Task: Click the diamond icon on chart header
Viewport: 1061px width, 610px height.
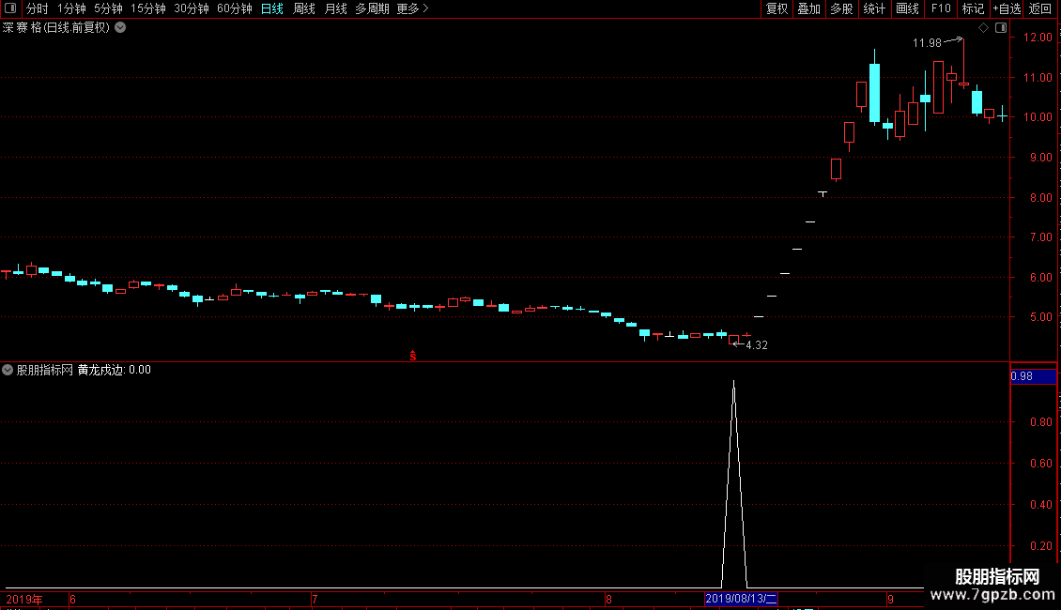Action: tap(984, 28)
